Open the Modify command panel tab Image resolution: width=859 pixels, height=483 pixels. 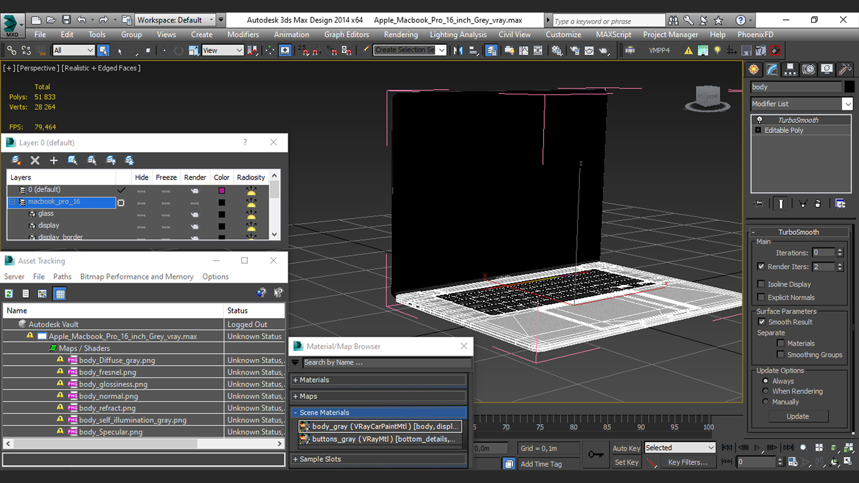point(772,69)
